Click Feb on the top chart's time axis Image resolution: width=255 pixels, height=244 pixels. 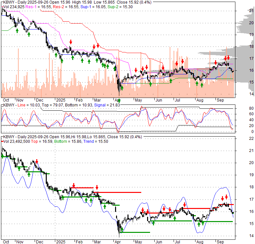(79, 100)
